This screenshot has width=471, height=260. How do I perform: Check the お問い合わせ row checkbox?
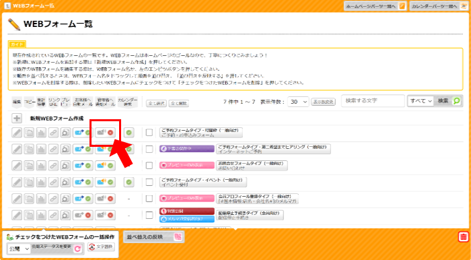149,166
